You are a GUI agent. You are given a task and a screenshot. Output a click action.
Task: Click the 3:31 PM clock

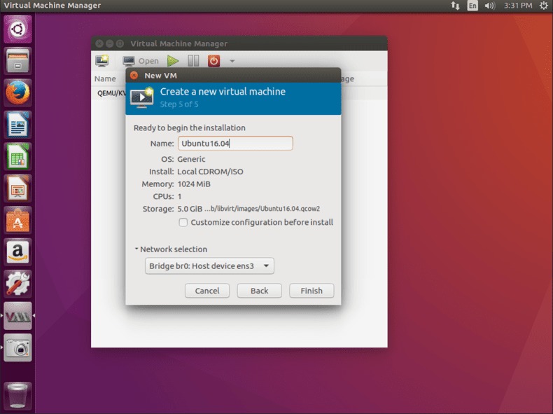(518, 6)
